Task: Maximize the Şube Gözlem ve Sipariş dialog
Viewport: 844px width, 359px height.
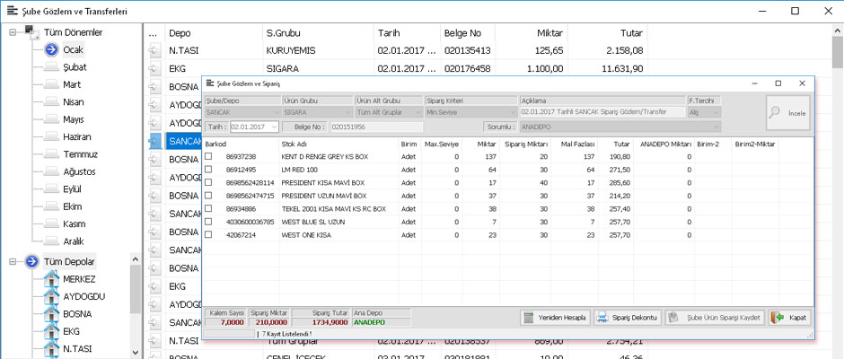Action: [x=778, y=83]
